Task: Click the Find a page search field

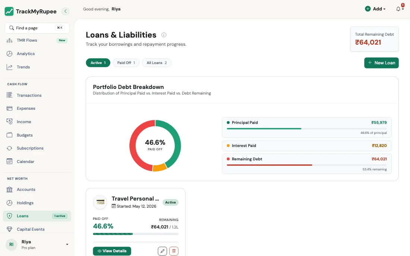Action: pos(37,28)
